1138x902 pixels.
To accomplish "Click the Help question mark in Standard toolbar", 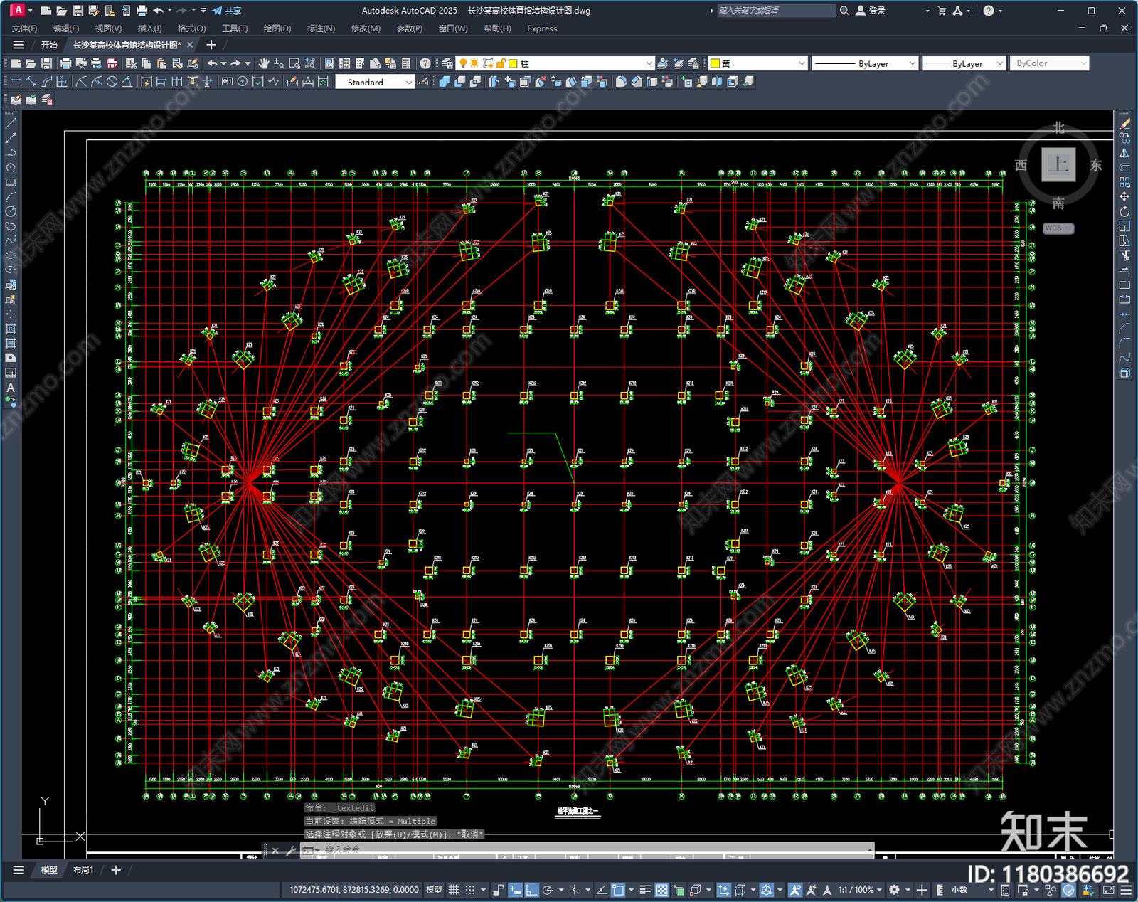I will 425,63.
